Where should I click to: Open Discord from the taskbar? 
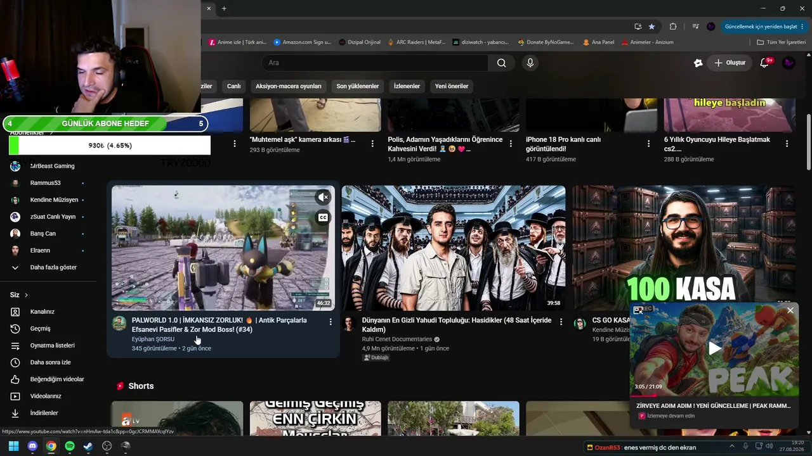[32, 446]
